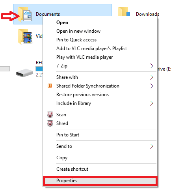Select Add to VLC media player's Playlist
171x194 pixels.
91,48
